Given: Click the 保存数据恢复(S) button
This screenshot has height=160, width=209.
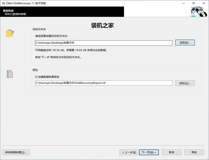Looking at the screenshot, I should coord(16,152).
